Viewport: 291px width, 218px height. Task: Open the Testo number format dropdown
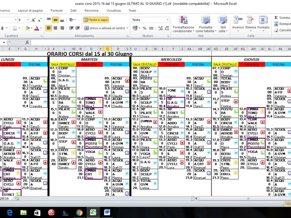pos(168,20)
